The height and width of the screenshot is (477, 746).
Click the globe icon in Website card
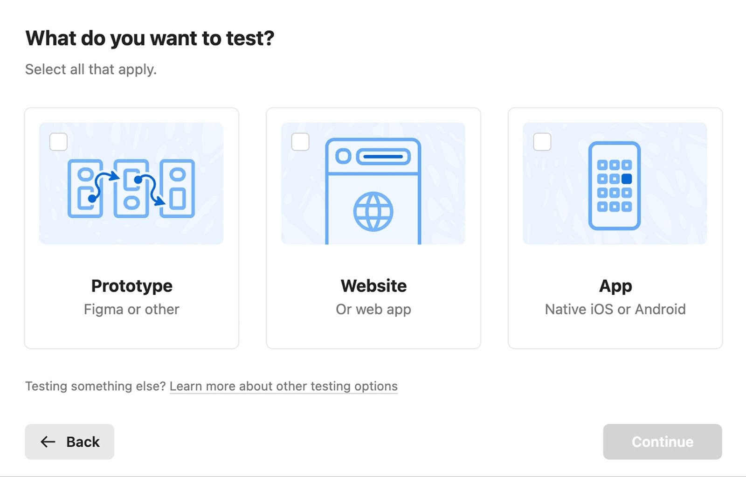pyautogui.click(x=373, y=212)
